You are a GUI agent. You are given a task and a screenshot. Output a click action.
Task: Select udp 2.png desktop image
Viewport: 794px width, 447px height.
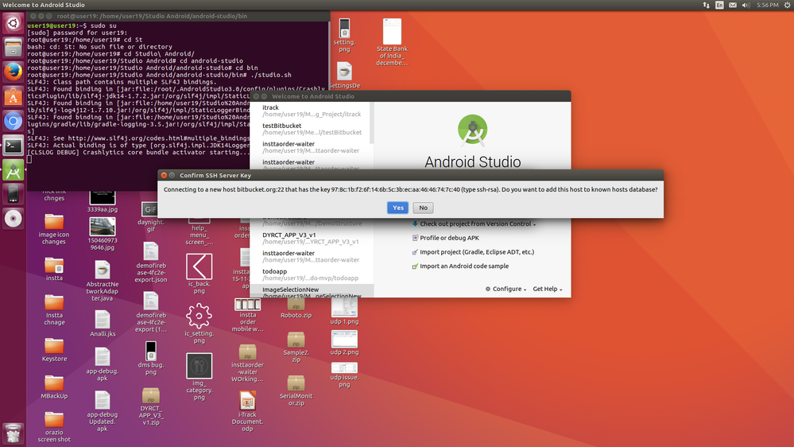click(x=344, y=343)
